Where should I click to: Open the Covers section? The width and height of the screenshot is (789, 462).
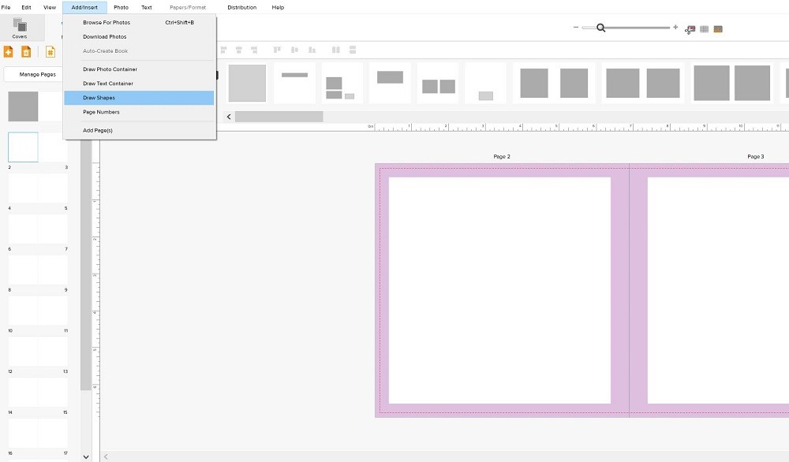[x=21, y=28]
